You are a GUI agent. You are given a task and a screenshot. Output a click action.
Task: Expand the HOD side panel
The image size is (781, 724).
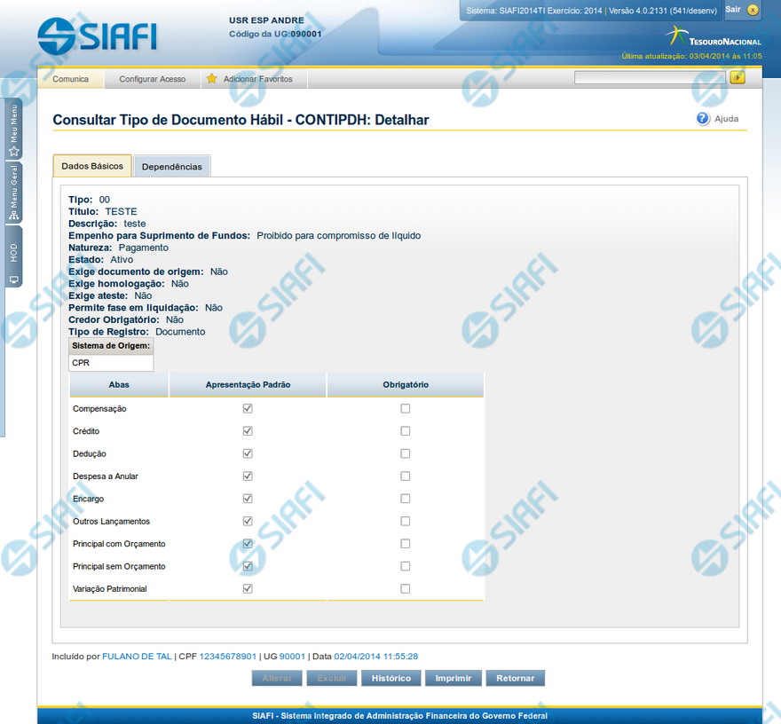[x=13, y=263]
